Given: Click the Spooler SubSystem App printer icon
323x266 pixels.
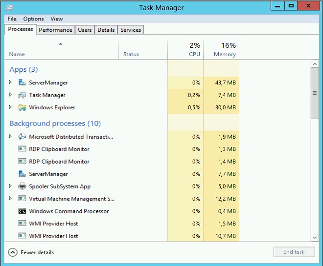Looking at the screenshot, I should point(22,186).
